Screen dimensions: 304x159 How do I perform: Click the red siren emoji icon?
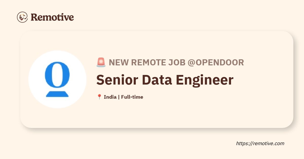(x=101, y=62)
